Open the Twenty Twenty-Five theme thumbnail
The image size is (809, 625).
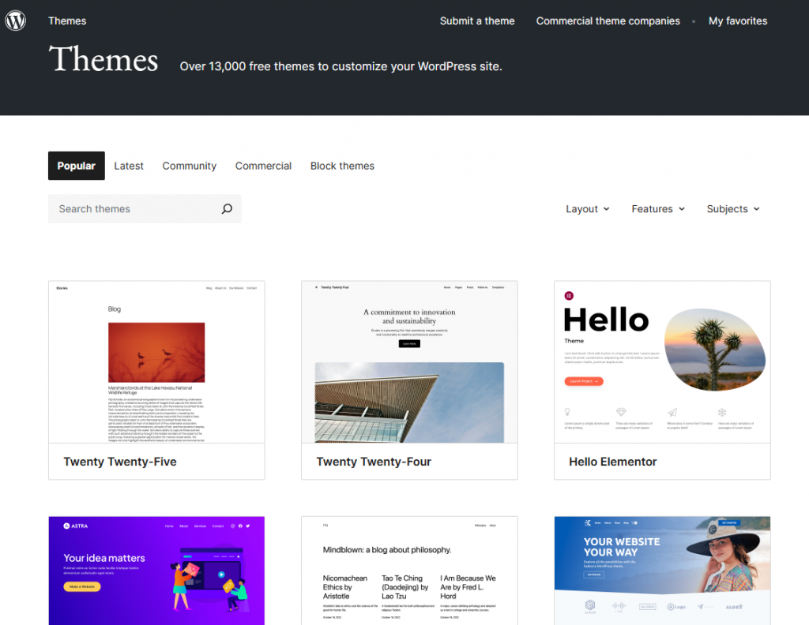tap(156, 361)
